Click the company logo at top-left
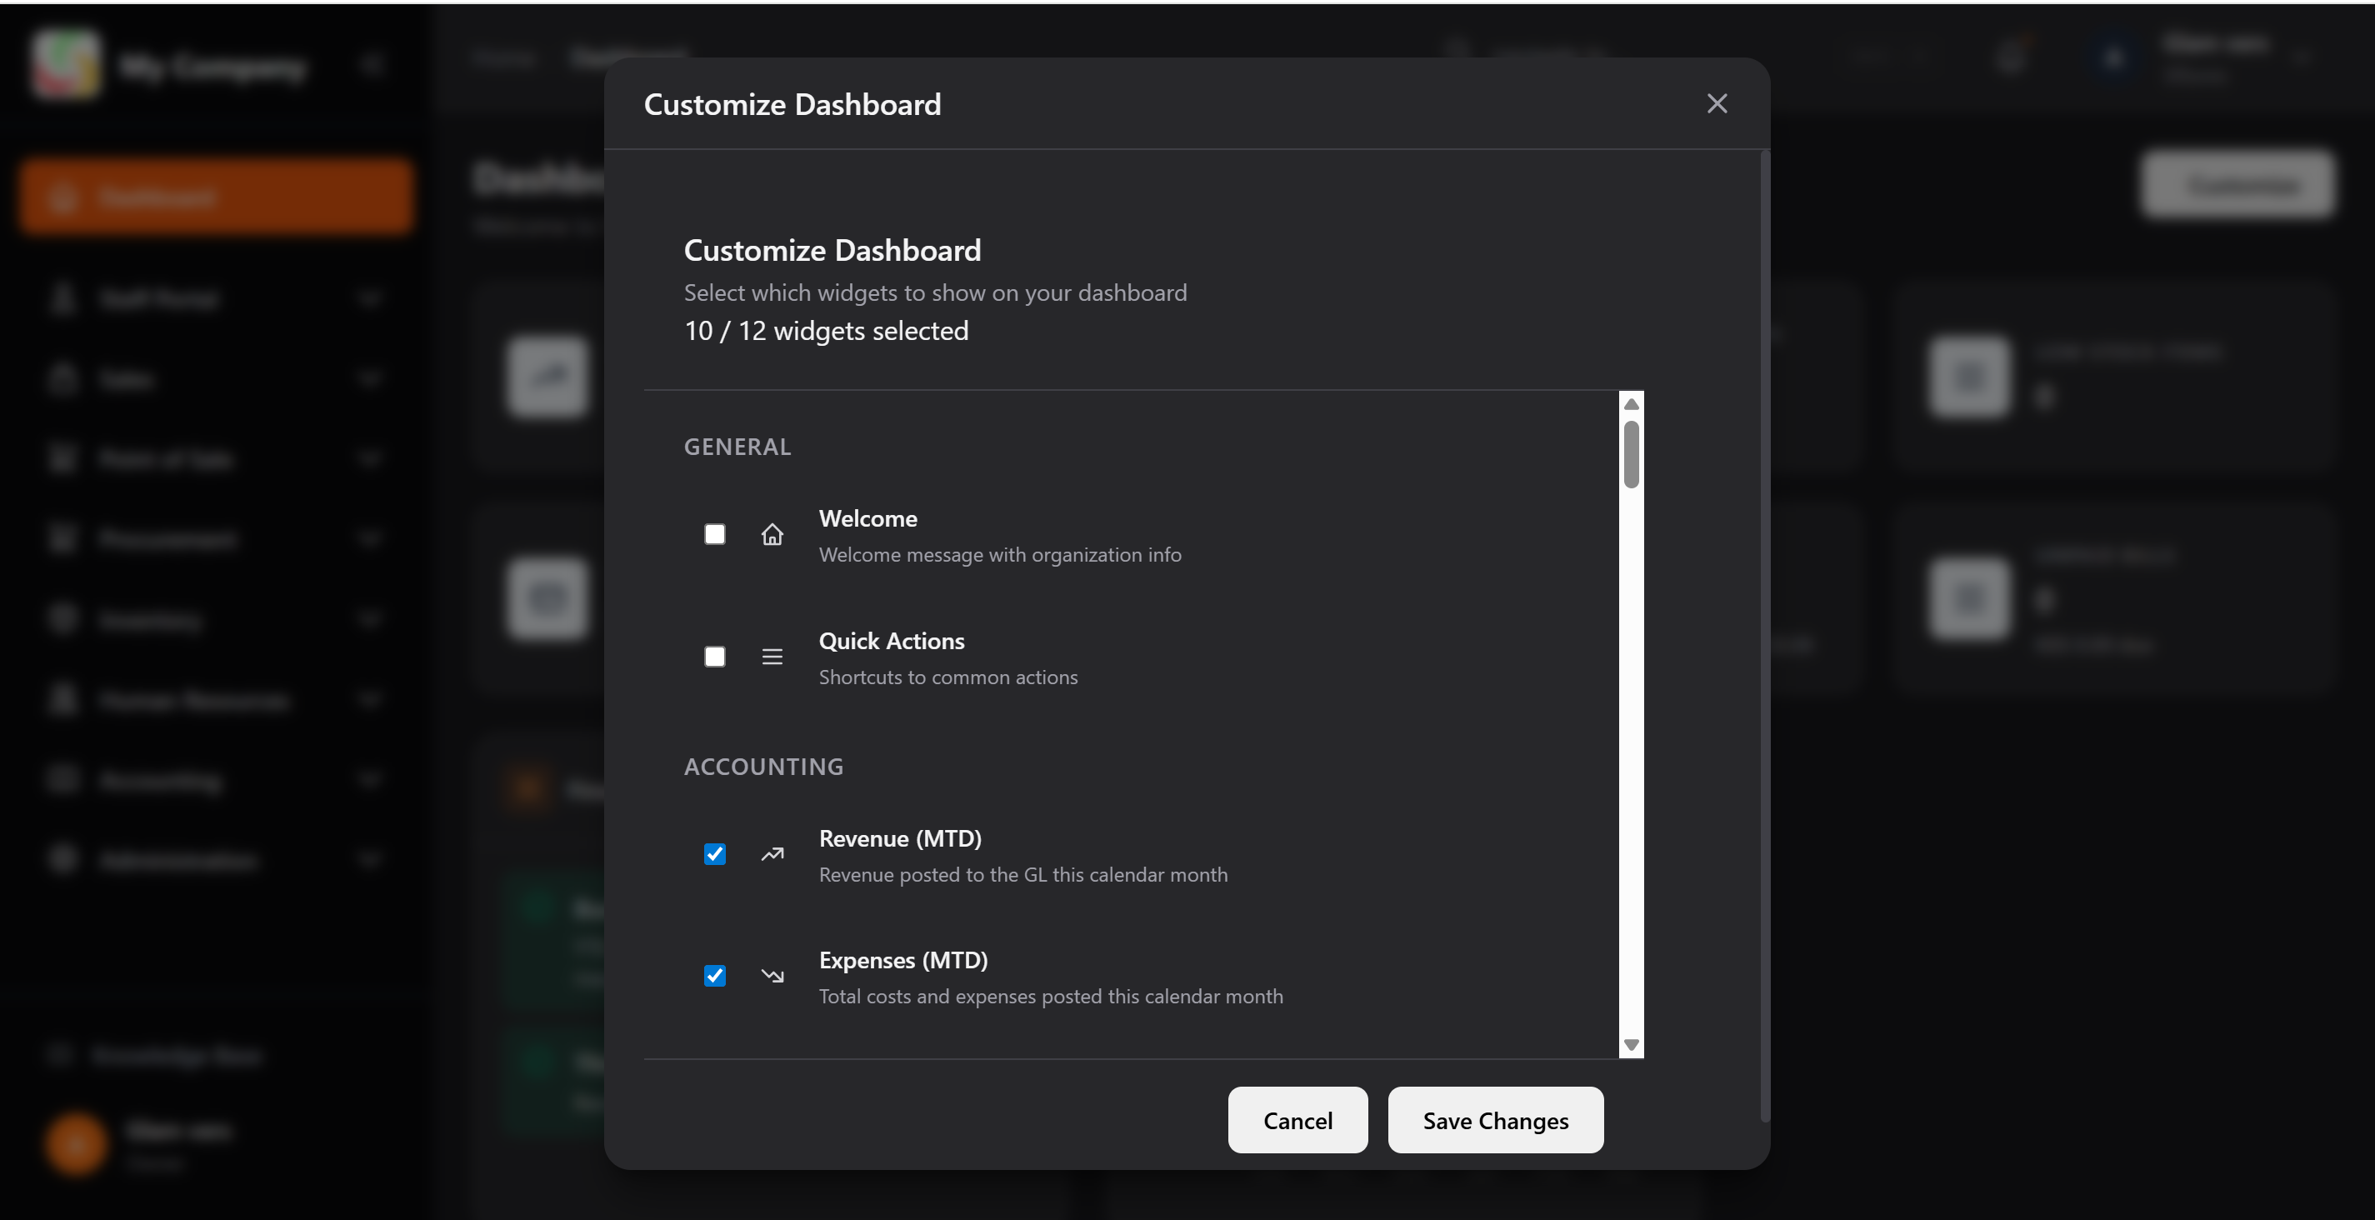Screen dimensions: 2375x1220 click(66, 64)
